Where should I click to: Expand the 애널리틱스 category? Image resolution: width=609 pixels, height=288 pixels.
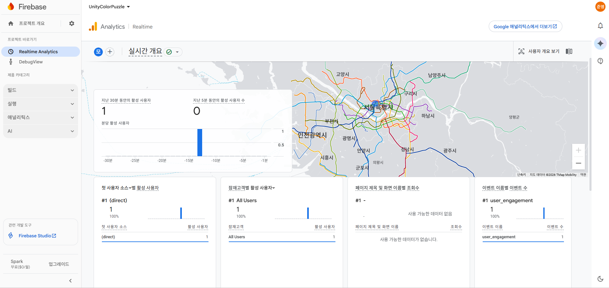tap(41, 118)
